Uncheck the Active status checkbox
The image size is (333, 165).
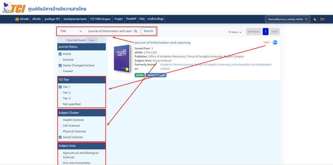[x=60, y=54]
